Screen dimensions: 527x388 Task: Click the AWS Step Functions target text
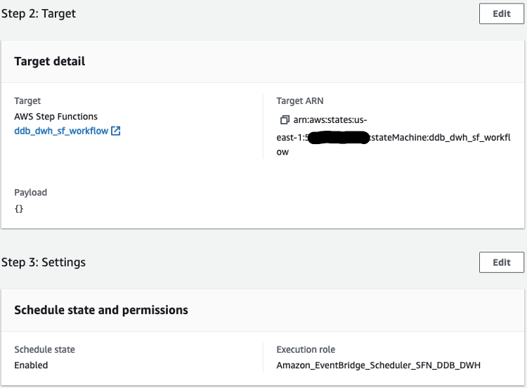[56, 117]
